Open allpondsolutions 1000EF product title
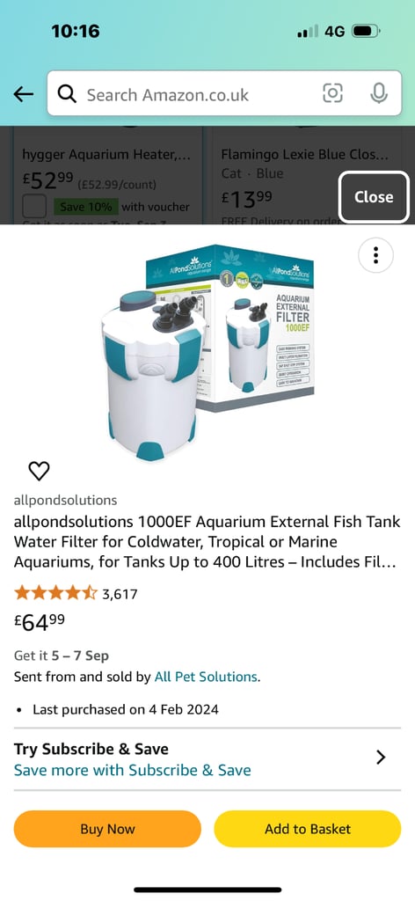The width and height of the screenshot is (415, 901). [x=207, y=542]
